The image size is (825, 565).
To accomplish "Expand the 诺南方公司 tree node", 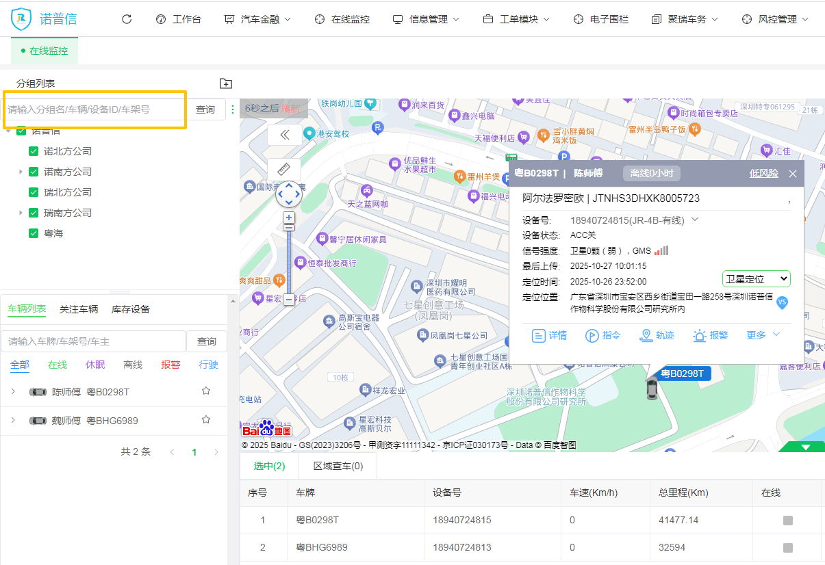I will pyautogui.click(x=21, y=172).
